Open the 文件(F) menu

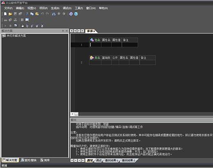pyautogui.click(x=8, y=8)
